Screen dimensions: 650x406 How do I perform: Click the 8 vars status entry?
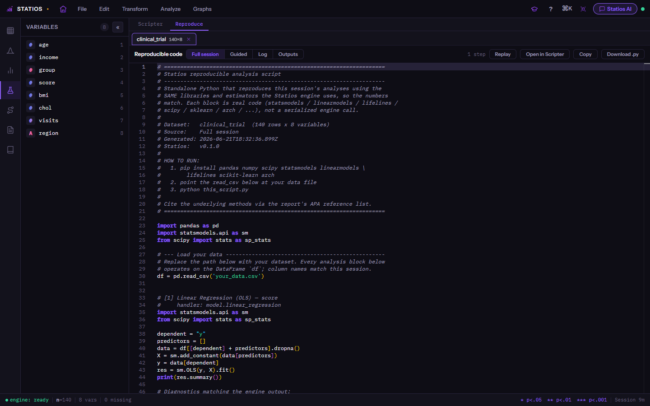coord(88,400)
